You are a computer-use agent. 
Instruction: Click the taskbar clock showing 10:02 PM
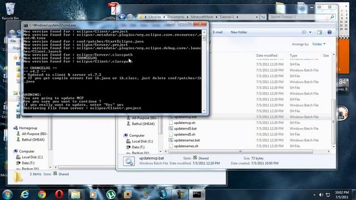[x=342, y=194]
